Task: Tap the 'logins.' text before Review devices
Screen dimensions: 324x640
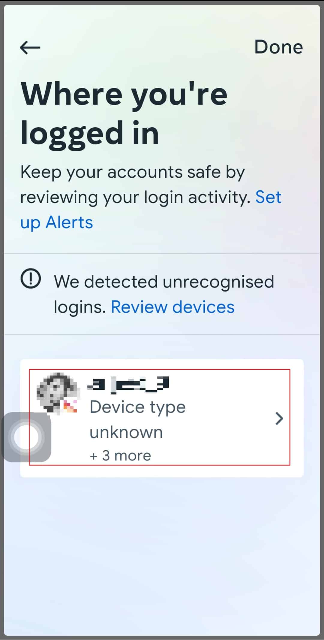Action: coord(80,307)
